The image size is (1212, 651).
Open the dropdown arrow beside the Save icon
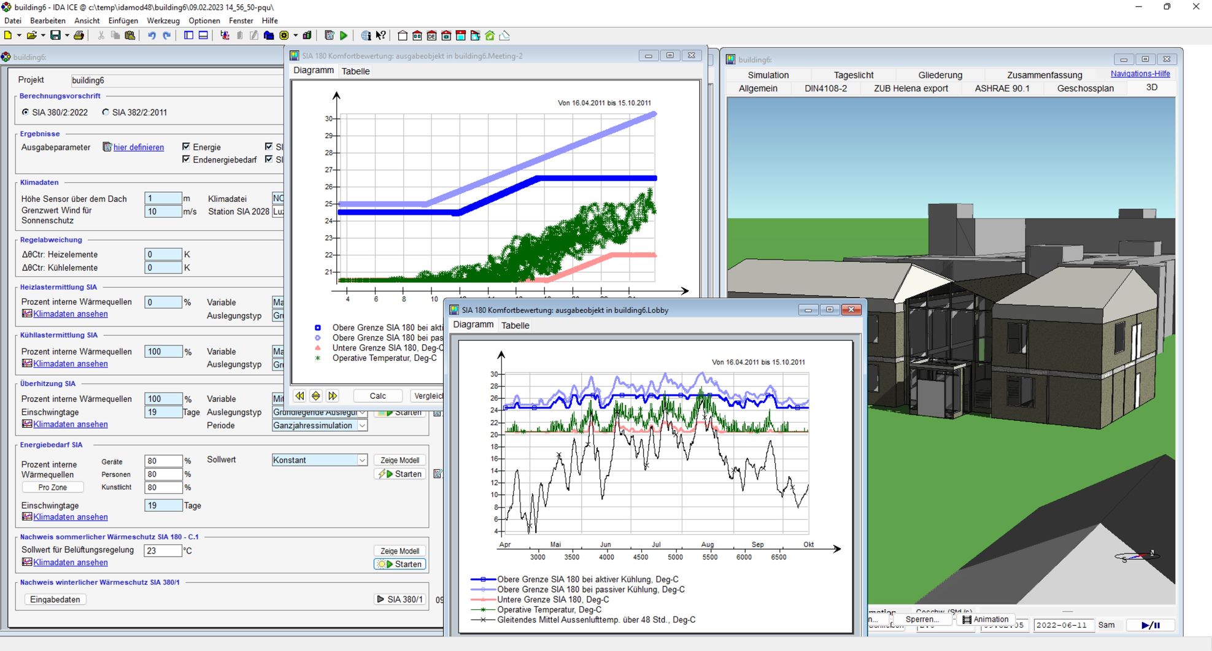click(x=67, y=36)
